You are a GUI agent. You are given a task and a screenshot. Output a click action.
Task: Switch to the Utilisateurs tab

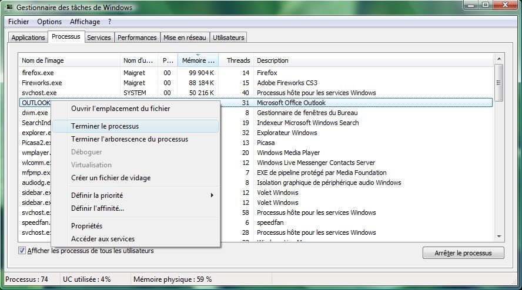pos(228,38)
